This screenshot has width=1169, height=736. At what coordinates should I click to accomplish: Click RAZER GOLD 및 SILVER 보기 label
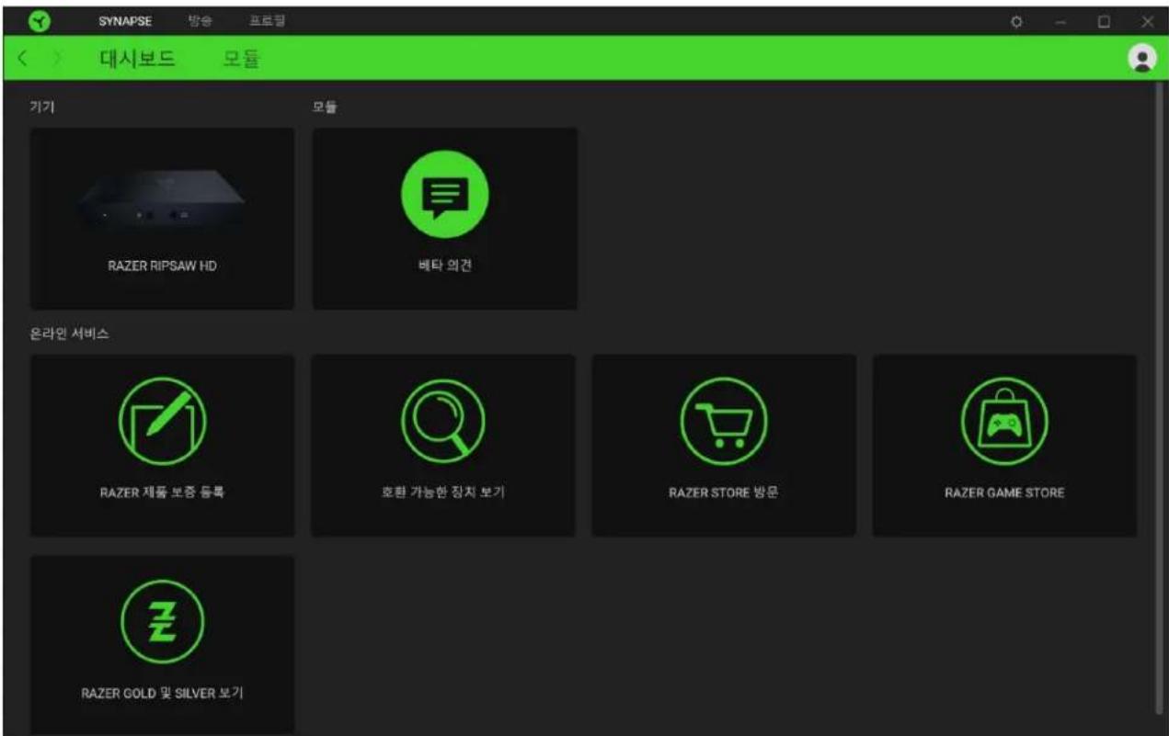[x=162, y=693]
